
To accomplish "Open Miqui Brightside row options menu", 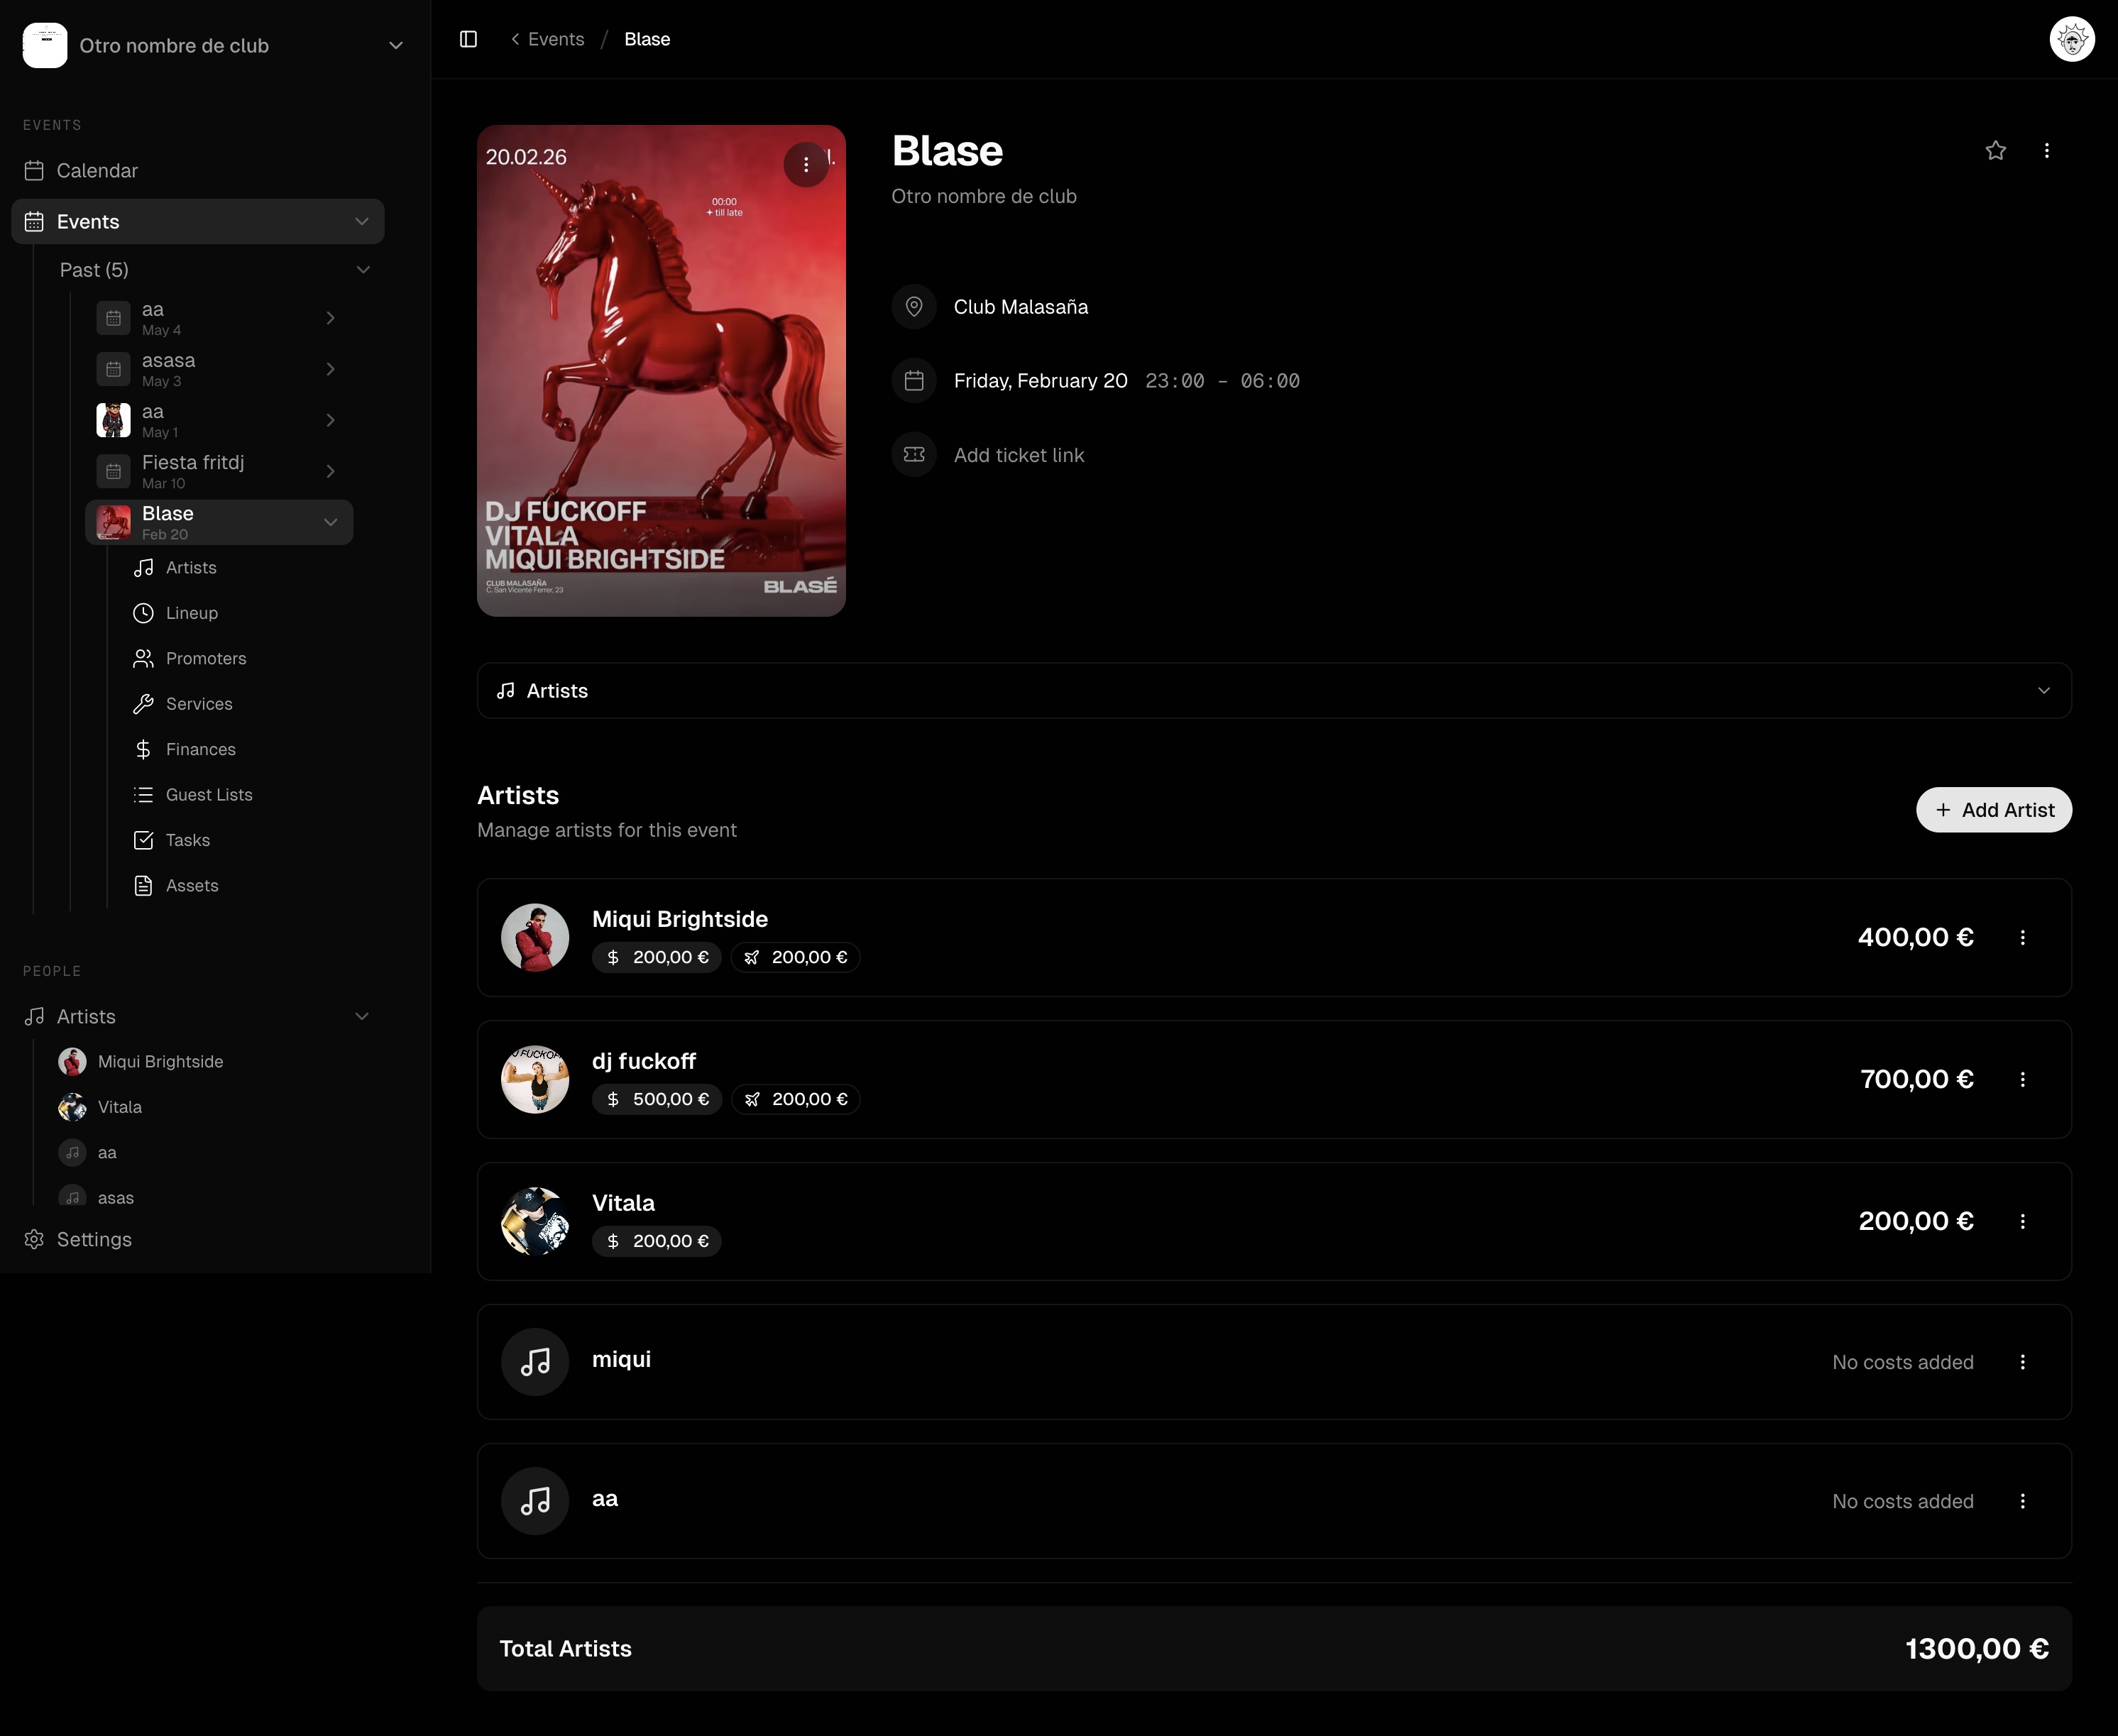I will click(x=2023, y=937).
